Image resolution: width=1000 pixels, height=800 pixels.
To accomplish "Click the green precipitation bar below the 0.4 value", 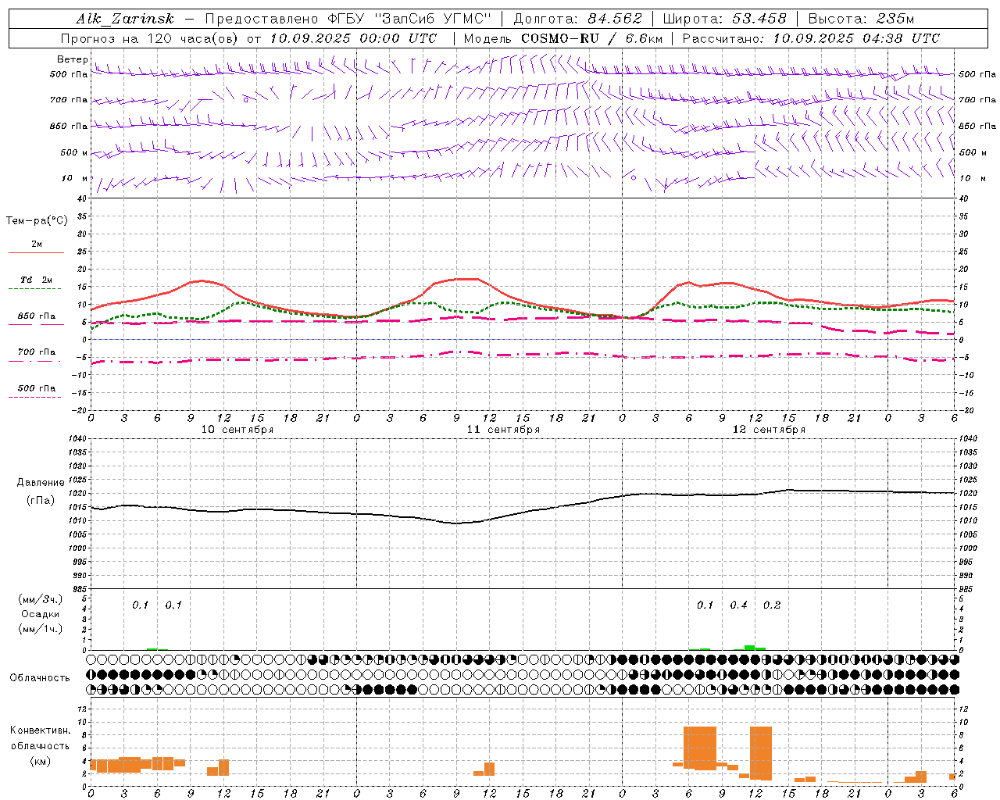I will click(749, 648).
